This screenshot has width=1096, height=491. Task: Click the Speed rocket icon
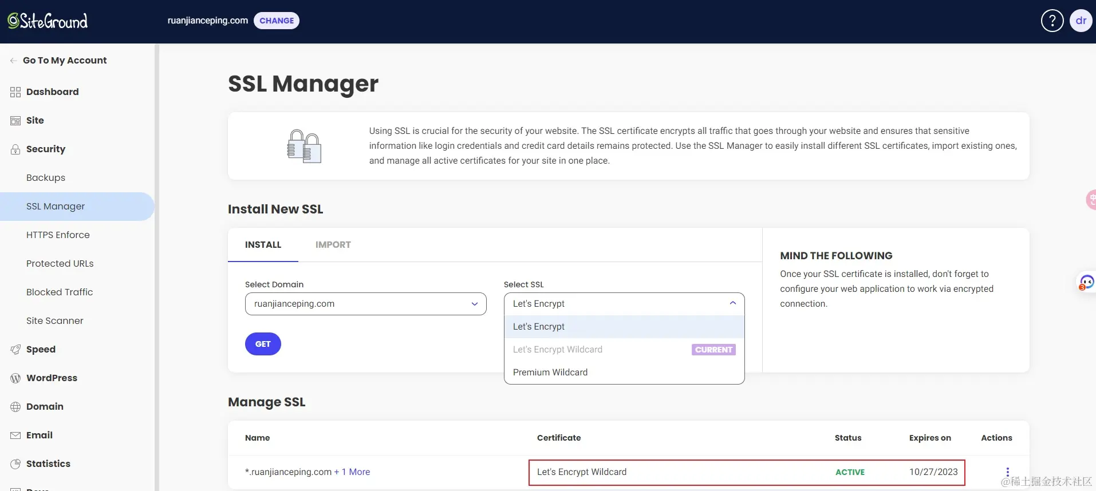(15, 350)
